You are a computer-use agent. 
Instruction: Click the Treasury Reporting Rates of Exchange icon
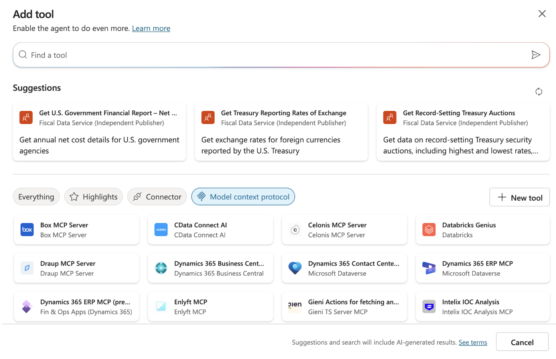pos(208,118)
